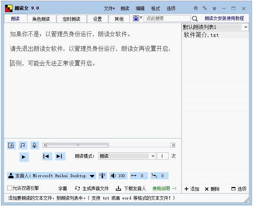253x206 pixels.
Task: Click the microphone recording icon
Action: [34, 145]
